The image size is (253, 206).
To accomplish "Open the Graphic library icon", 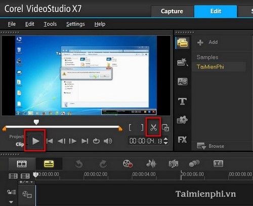I will point(182,120).
